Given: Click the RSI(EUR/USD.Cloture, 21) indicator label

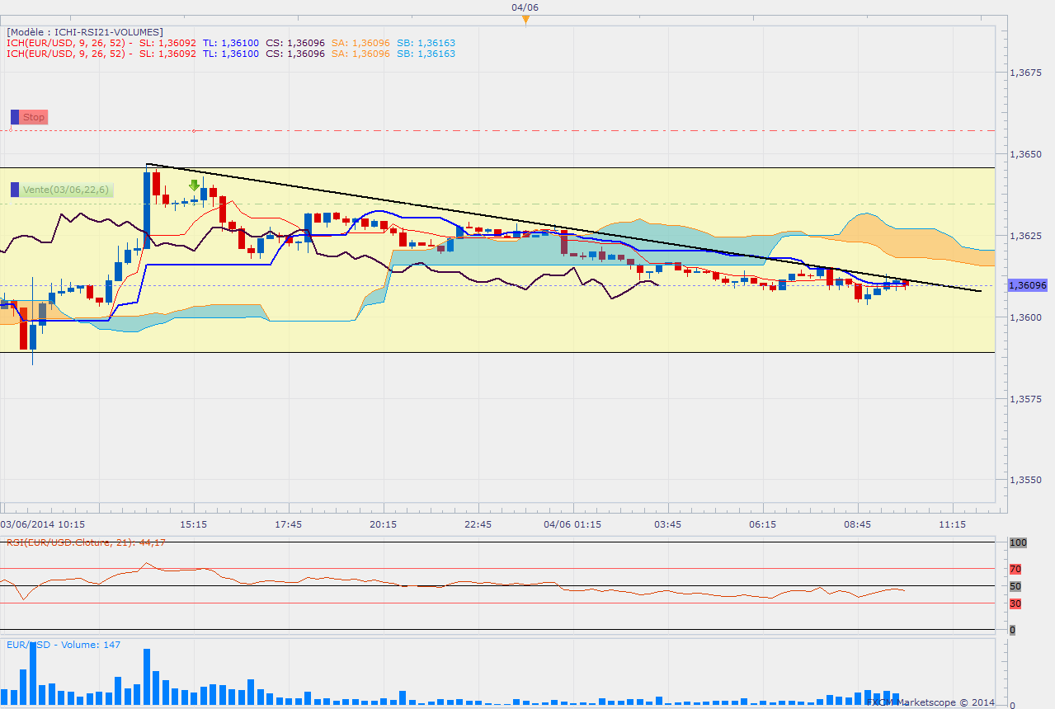Looking at the screenshot, I should pyautogui.click(x=86, y=542).
